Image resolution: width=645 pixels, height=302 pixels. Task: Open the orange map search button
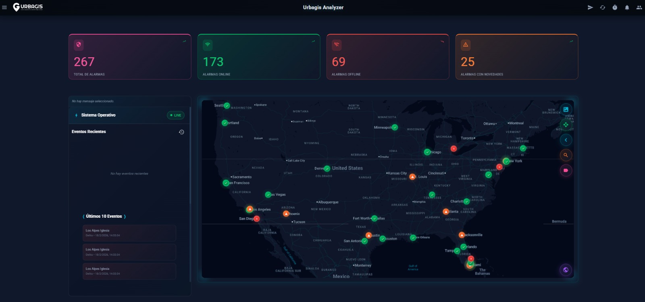[x=566, y=155]
